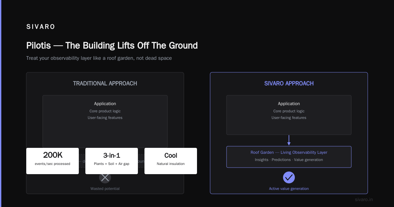Image resolution: width=394 pixels, height=207 pixels.
Task: Click the Sivaro Approach heading
Action: pos(289,83)
